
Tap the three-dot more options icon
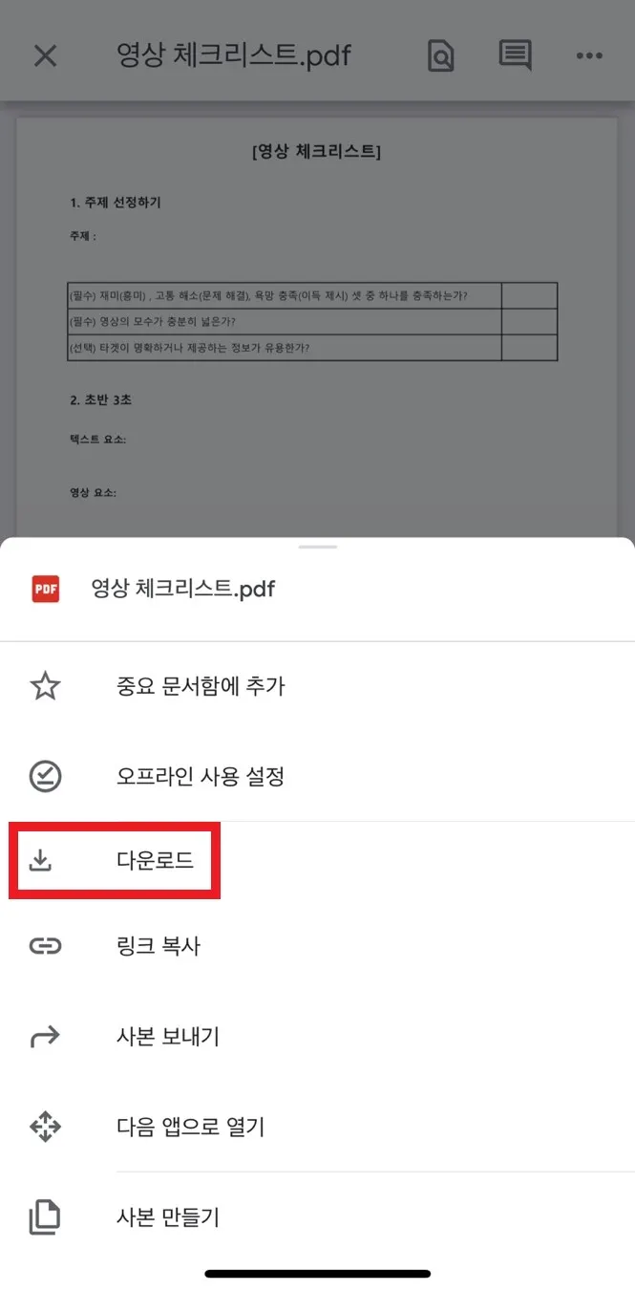589,56
